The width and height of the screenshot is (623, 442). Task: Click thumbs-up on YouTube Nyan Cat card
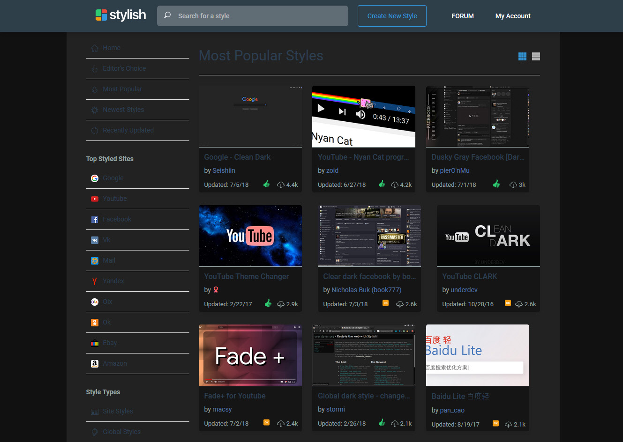click(x=382, y=184)
